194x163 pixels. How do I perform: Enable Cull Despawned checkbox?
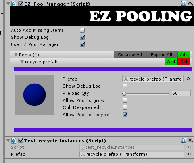(125, 107)
